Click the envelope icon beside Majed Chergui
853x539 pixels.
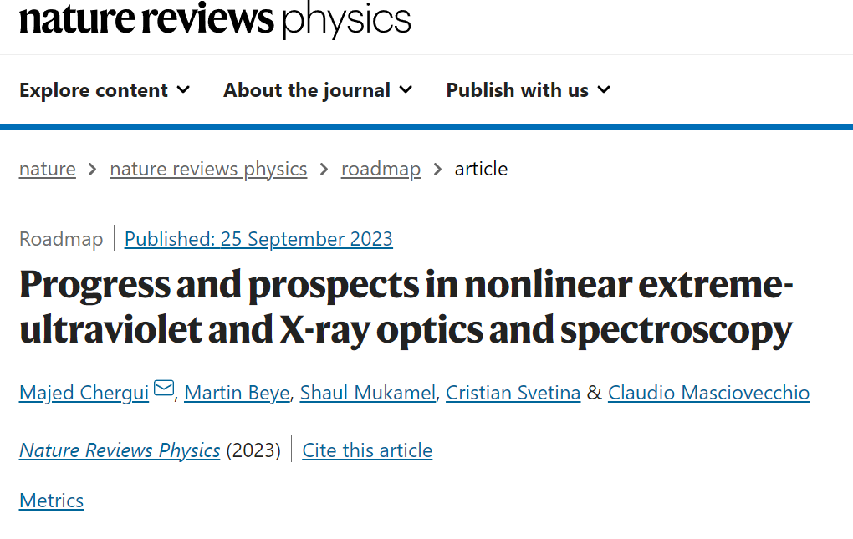164,389
